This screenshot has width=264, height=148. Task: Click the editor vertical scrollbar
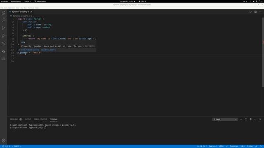[x=263, y=52]
